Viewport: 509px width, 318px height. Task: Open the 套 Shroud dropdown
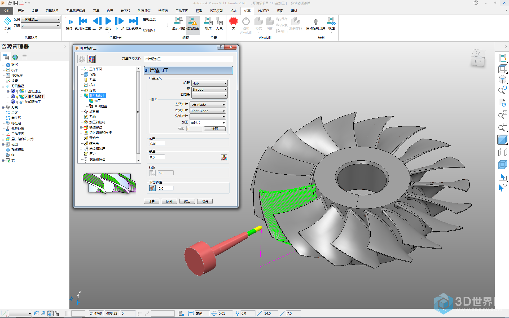coord(209,90)
